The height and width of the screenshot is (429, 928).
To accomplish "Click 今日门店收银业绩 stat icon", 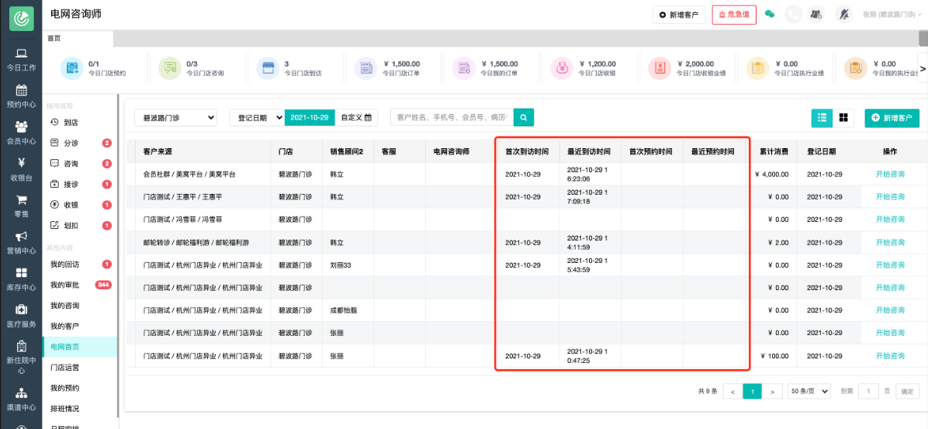I will 660,68.
